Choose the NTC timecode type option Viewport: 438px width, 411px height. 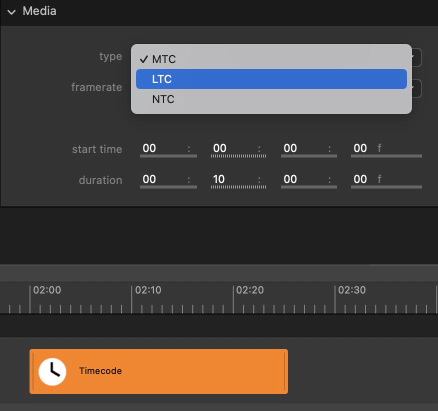point(271,99)
